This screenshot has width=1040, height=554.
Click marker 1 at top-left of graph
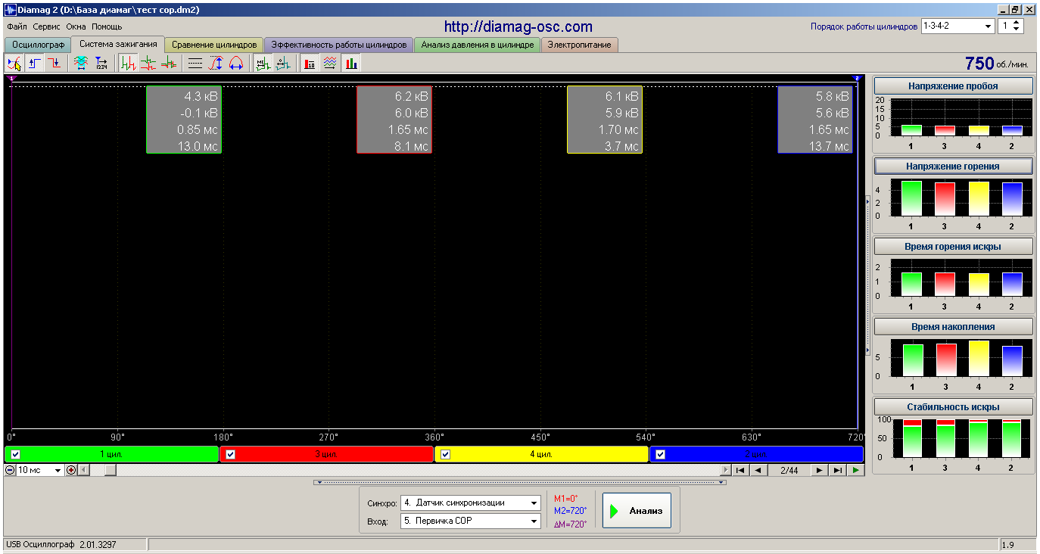12,78
